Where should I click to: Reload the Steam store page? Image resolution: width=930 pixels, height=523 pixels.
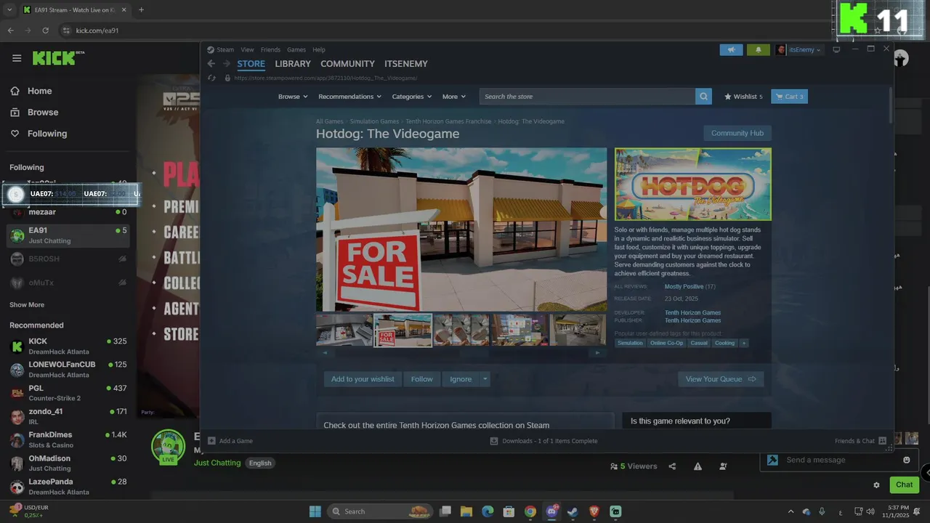click(211, 78)
